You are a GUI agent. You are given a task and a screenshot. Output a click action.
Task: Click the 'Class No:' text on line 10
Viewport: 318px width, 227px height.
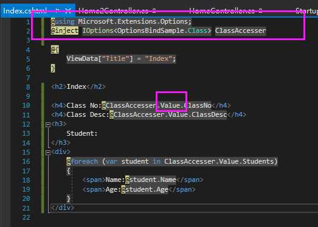pos(84,105)
